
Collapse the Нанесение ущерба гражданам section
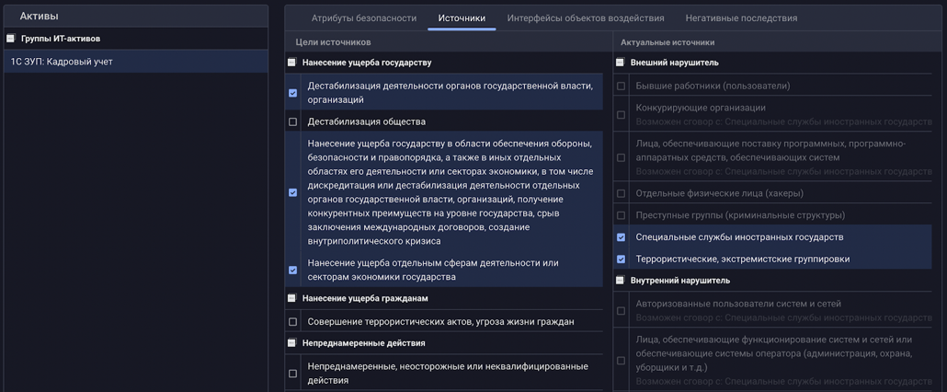tap(292, 298)
